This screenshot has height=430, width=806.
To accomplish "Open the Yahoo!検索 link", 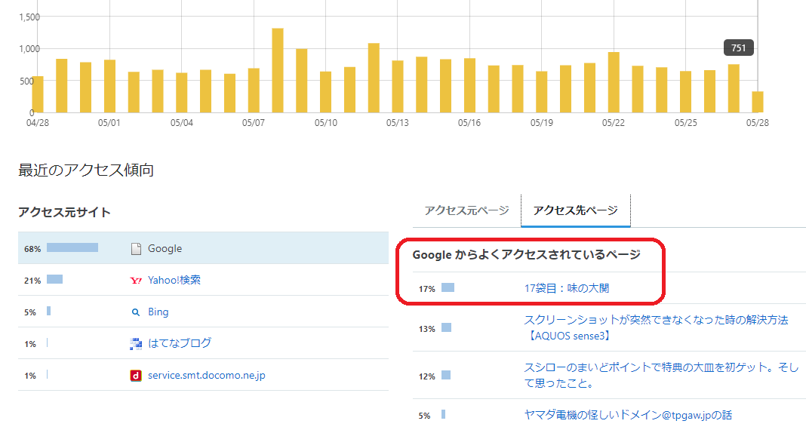I will 174,280.
